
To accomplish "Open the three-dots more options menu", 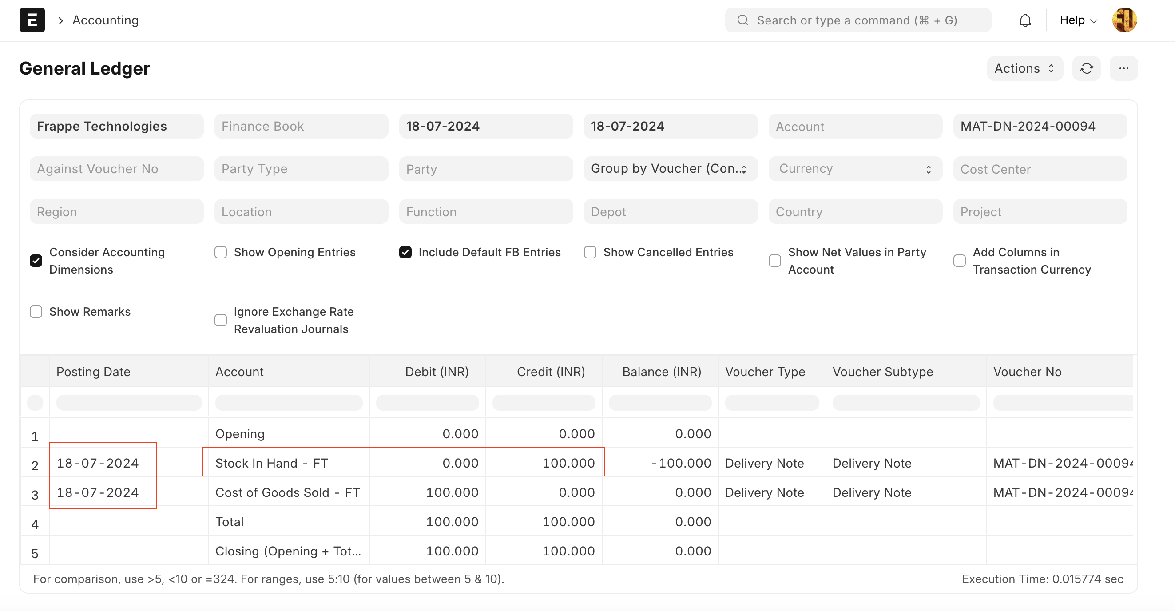I will (x=1123, y=68).
